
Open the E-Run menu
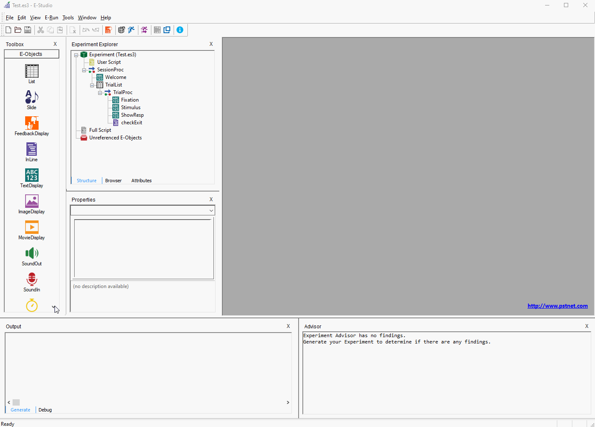click(x=51, y=17)
